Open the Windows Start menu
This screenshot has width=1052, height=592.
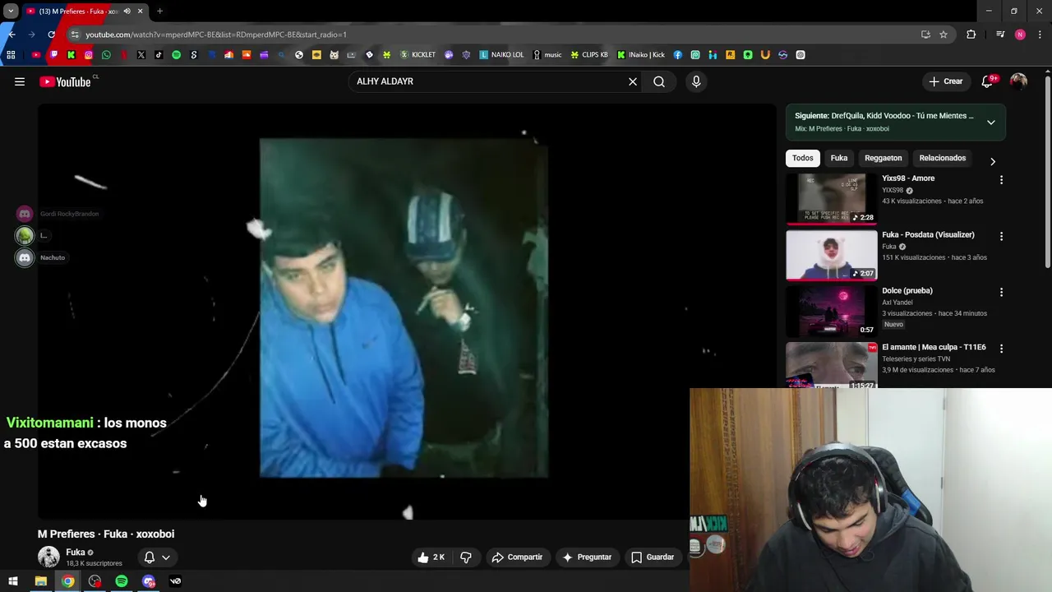coord(13,581)
